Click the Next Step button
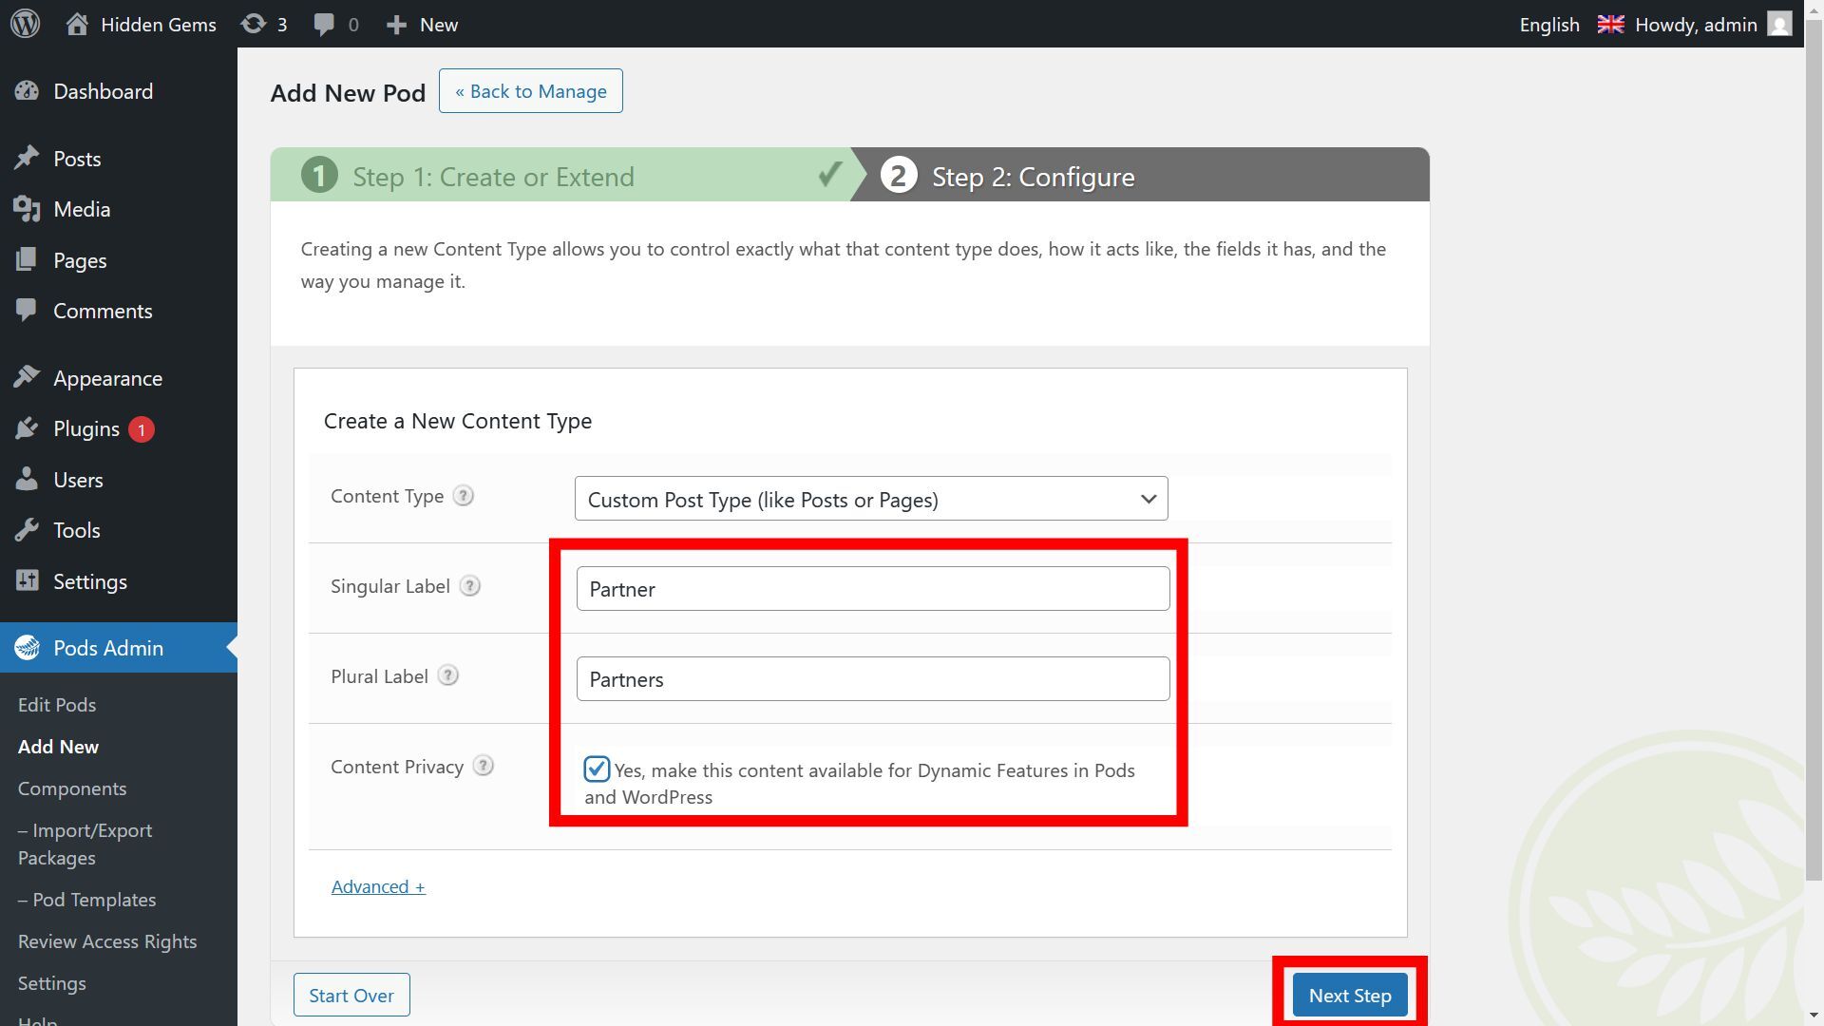This screenshot has width=1824, height=1026. coord(1350,996)
